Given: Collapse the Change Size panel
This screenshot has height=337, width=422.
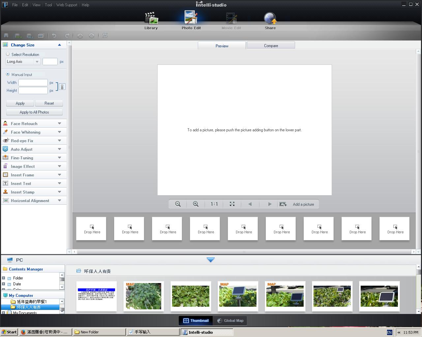Looking at the screenshot, I should click(x=59, y=45).
